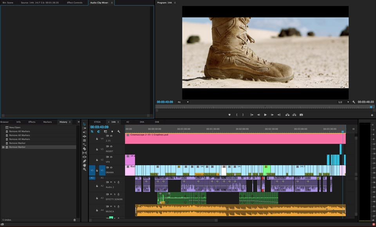The image size is (376, 227).
Task: Toggle visibility eye for V4 2.35 track
Action: tap(111, 136)
